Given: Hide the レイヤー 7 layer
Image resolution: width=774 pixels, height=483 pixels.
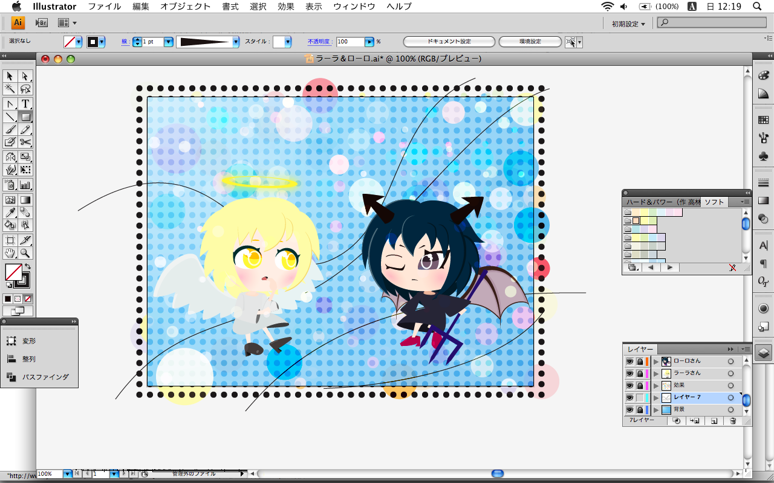Looking at the screenshot, I should tap(629, 397).
